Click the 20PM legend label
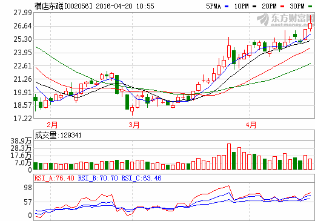Image resolution: width=315 pixels, height=221 pixels. 269,6
